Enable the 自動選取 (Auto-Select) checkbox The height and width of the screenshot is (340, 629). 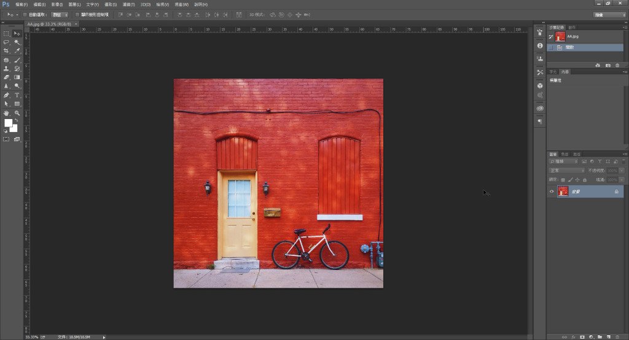point(25,14)
